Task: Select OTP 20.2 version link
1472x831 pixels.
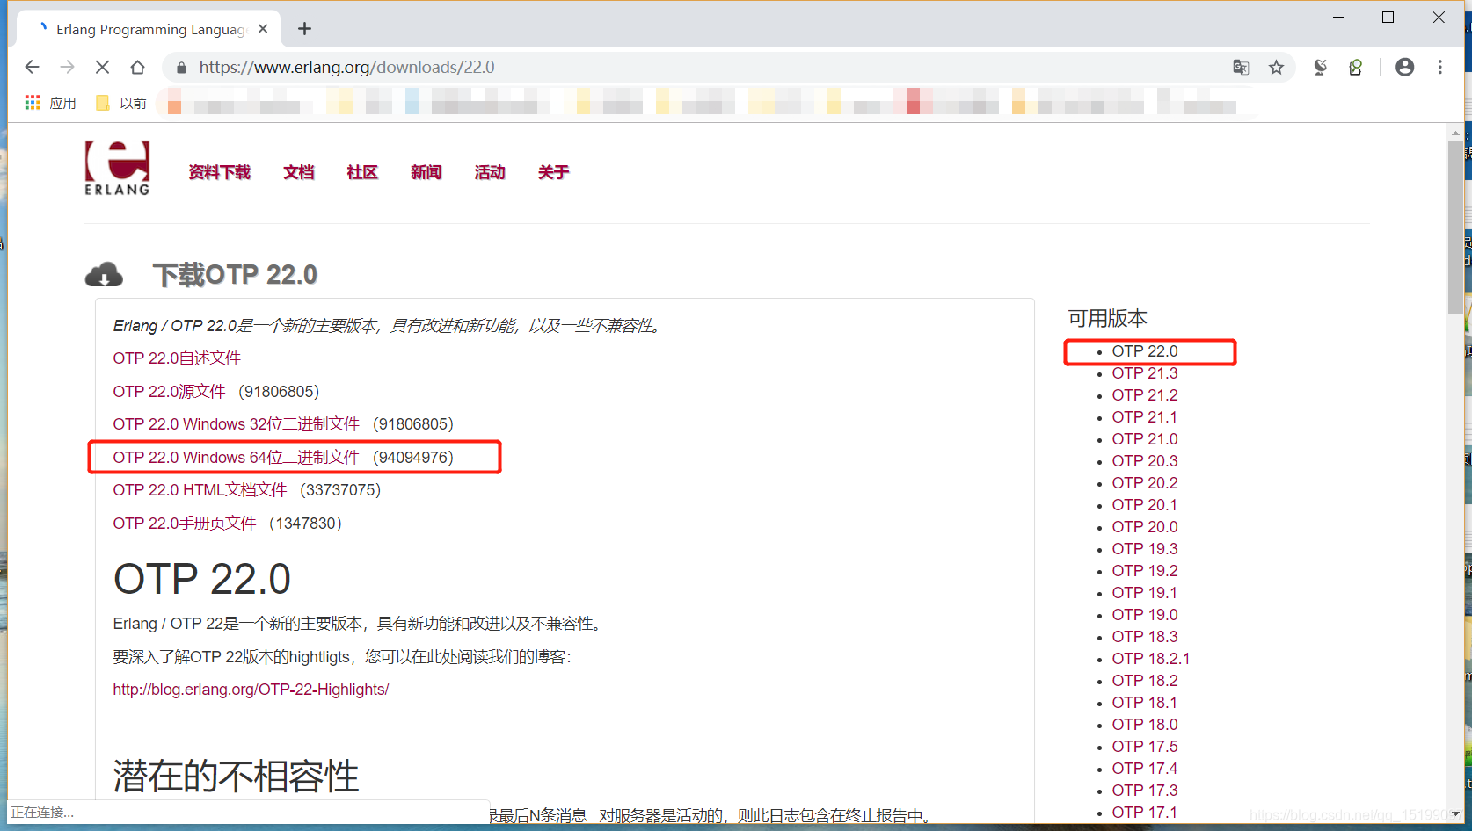Action: pyautogui.click(x=1145, y=483)
